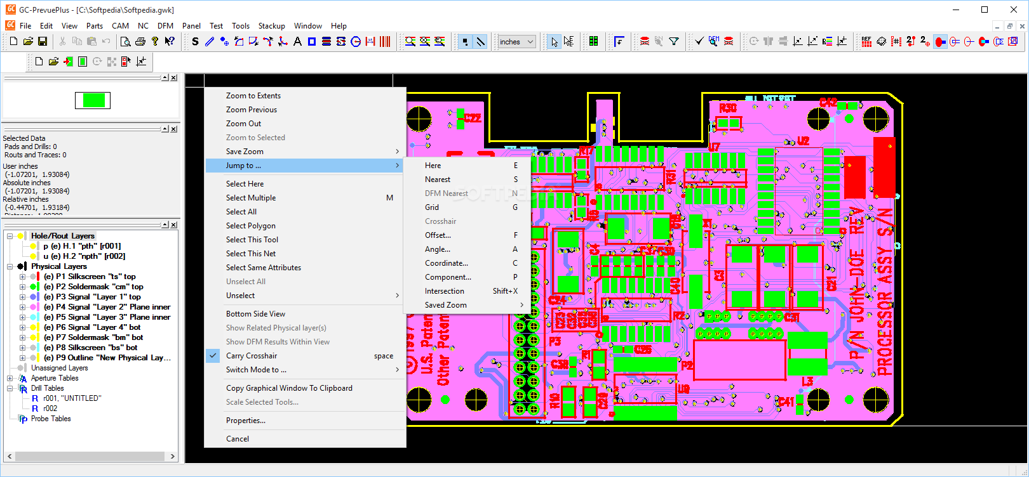This screenshot has width=1029, height=477.
Task: Toggle visibility dot of P5 Signal layer
Action: click(x=33, y=317)
